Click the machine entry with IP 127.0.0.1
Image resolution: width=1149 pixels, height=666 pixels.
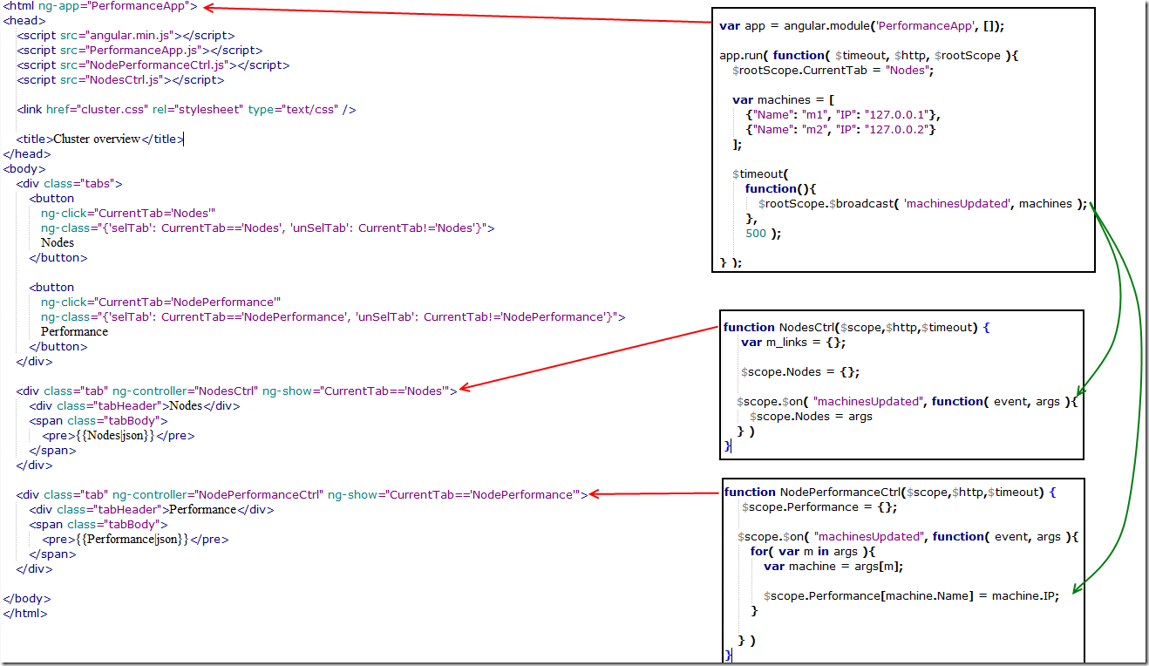pyautogui.click(x=843, y=114)
